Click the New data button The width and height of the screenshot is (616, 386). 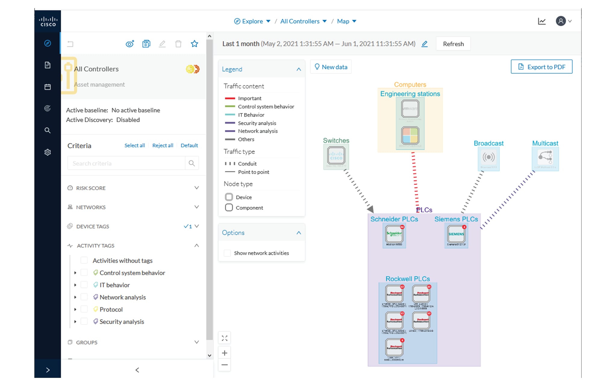click(x=331, y=67)
